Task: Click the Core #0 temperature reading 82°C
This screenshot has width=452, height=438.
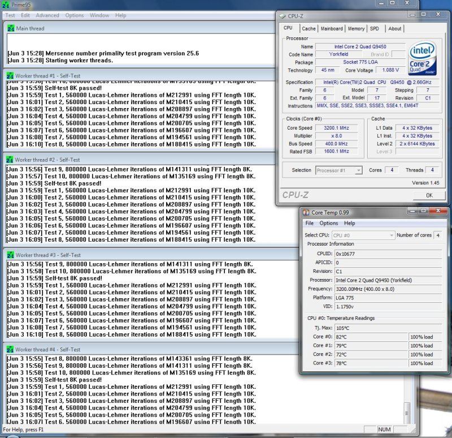Action: [372, 337]
